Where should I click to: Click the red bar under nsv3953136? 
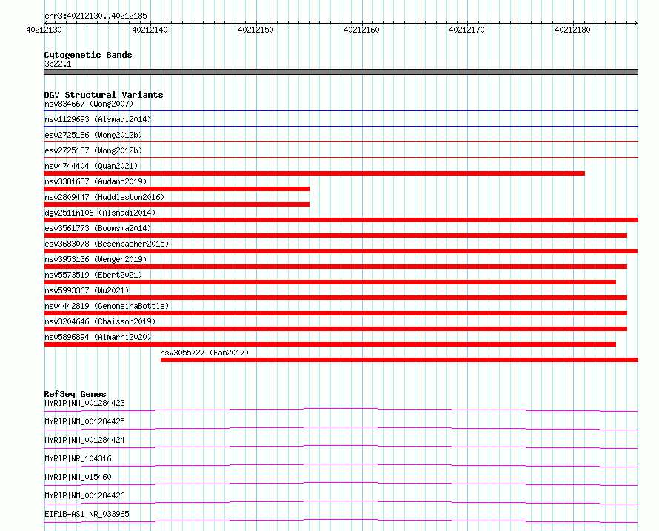(335, 267)
